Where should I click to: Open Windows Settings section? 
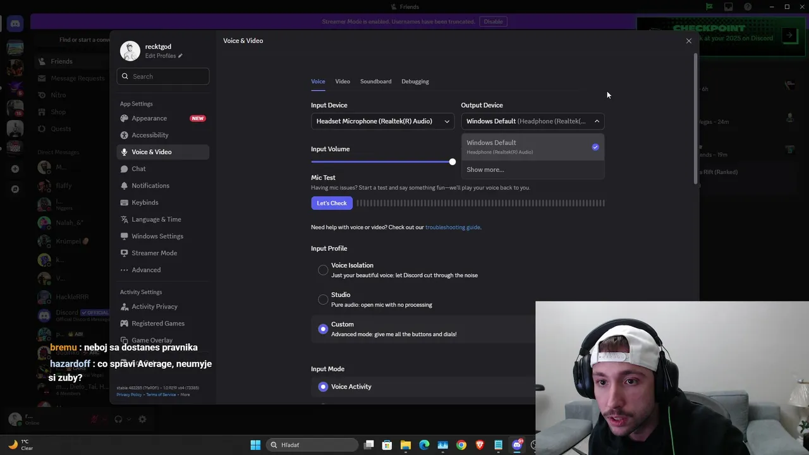(x=162, y=236)
